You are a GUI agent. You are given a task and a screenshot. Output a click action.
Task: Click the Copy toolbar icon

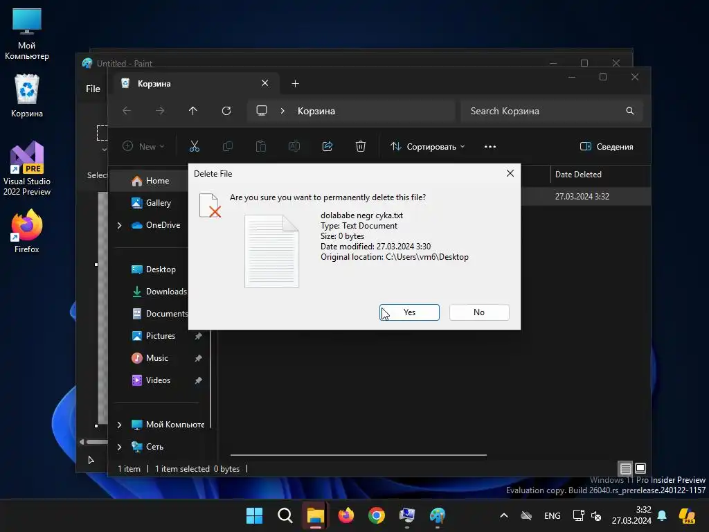click(x=227, y=147)
